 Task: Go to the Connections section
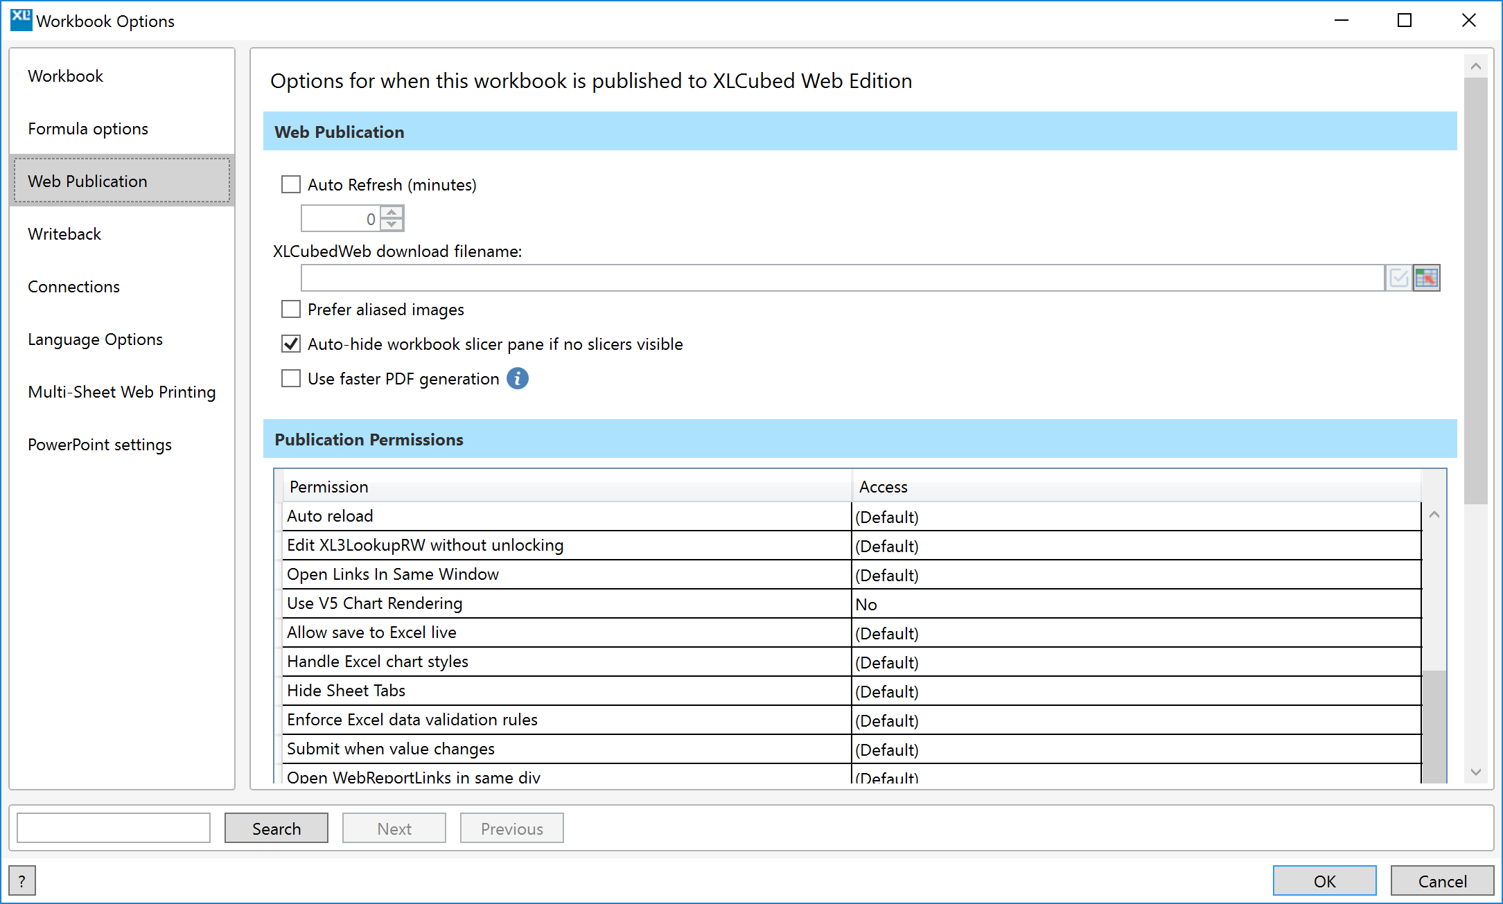122,286
